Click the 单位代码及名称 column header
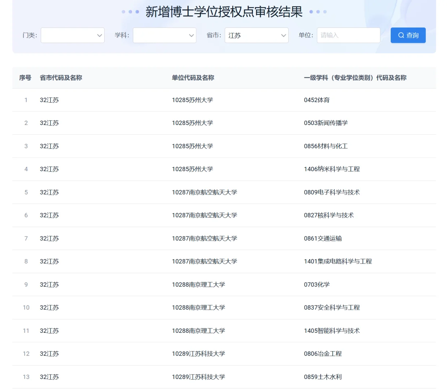 [193, 78]
